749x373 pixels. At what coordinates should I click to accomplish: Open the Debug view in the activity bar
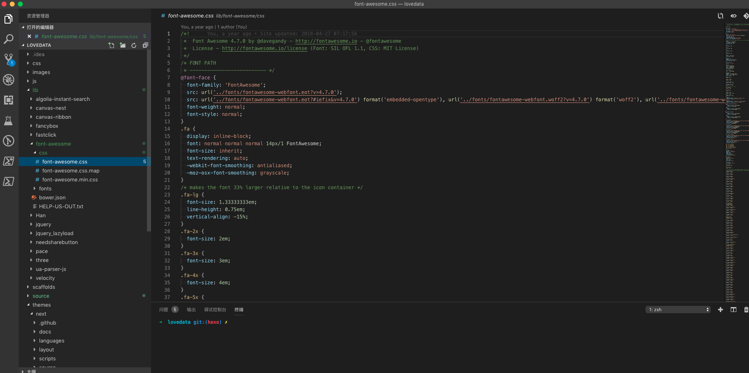tap(9, 80)
